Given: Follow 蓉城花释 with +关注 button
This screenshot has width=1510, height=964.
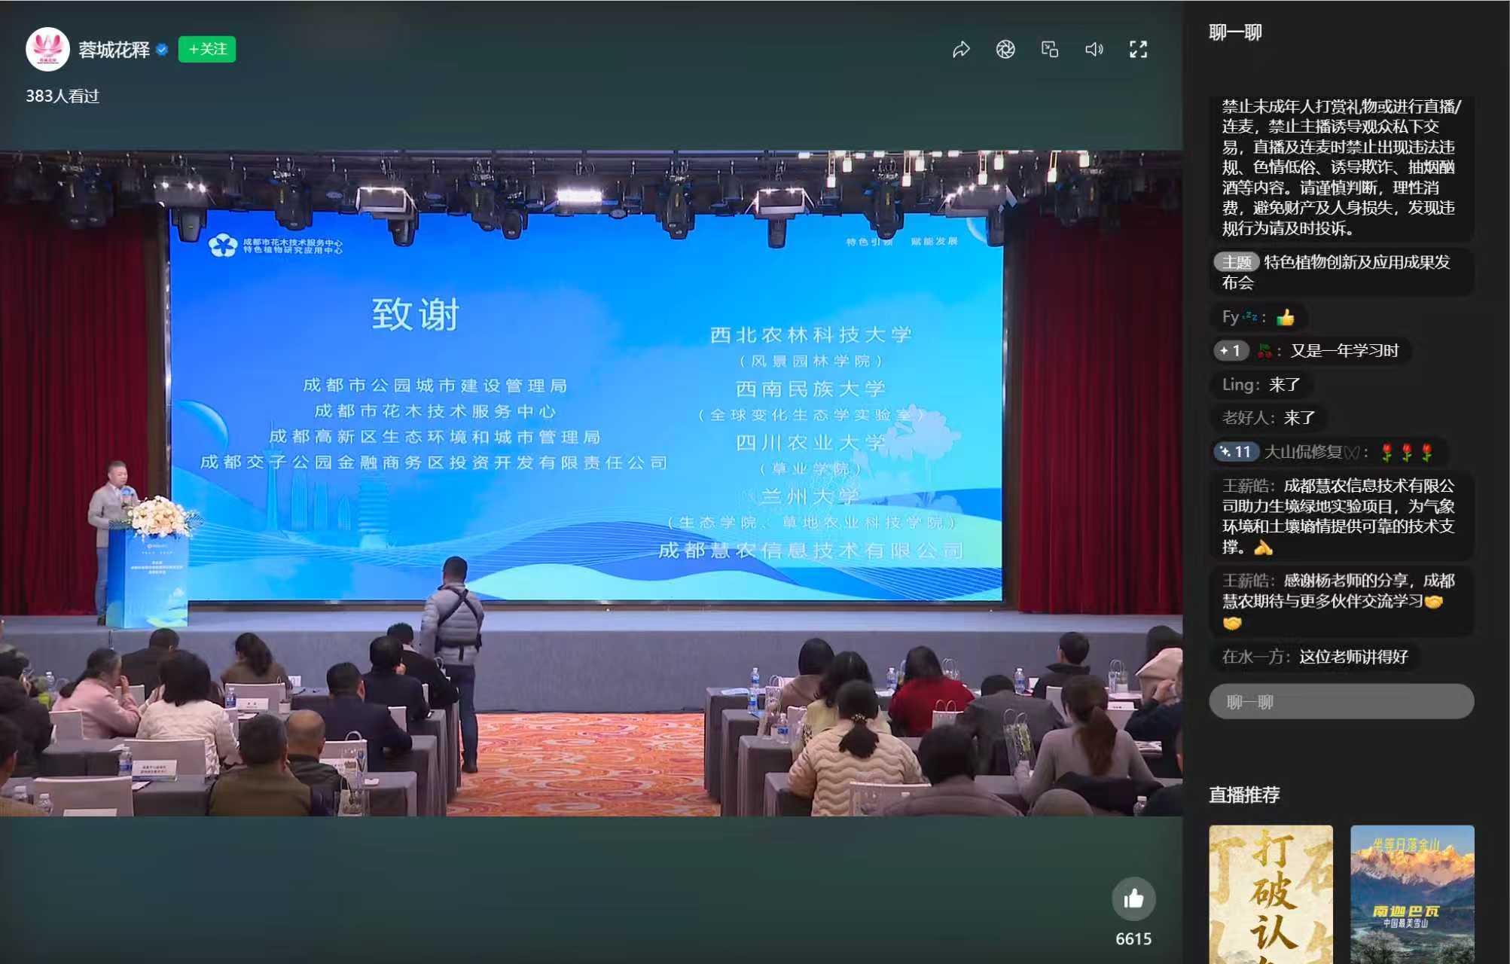Looking at the screenshot, I should pos(207,50).
